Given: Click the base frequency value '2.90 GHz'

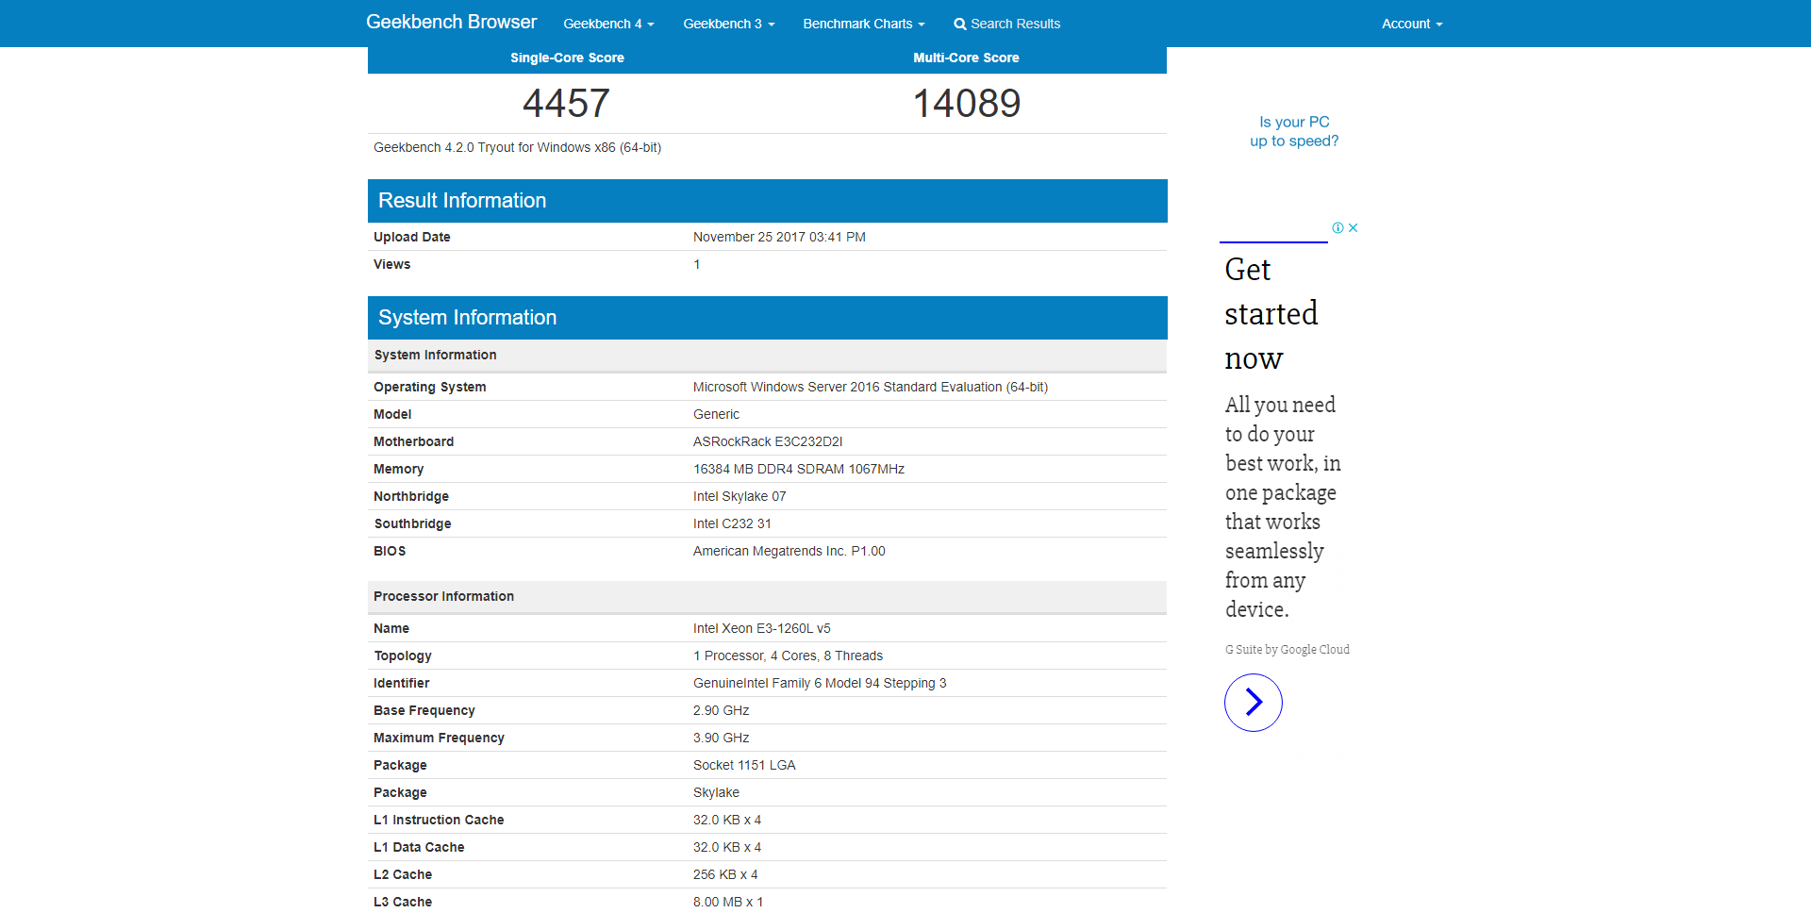Looking at the screenshot, I should click(722, 710).
